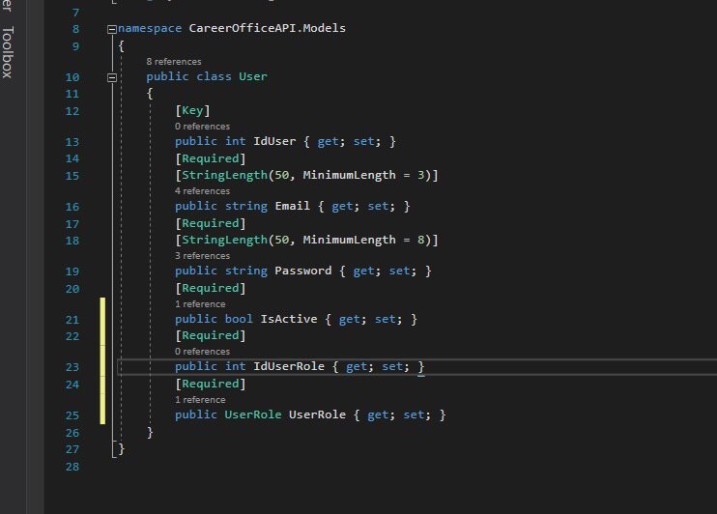Open 4 references link above Email
The width and height of the screenshot is (717, 514).
point(202,191)
